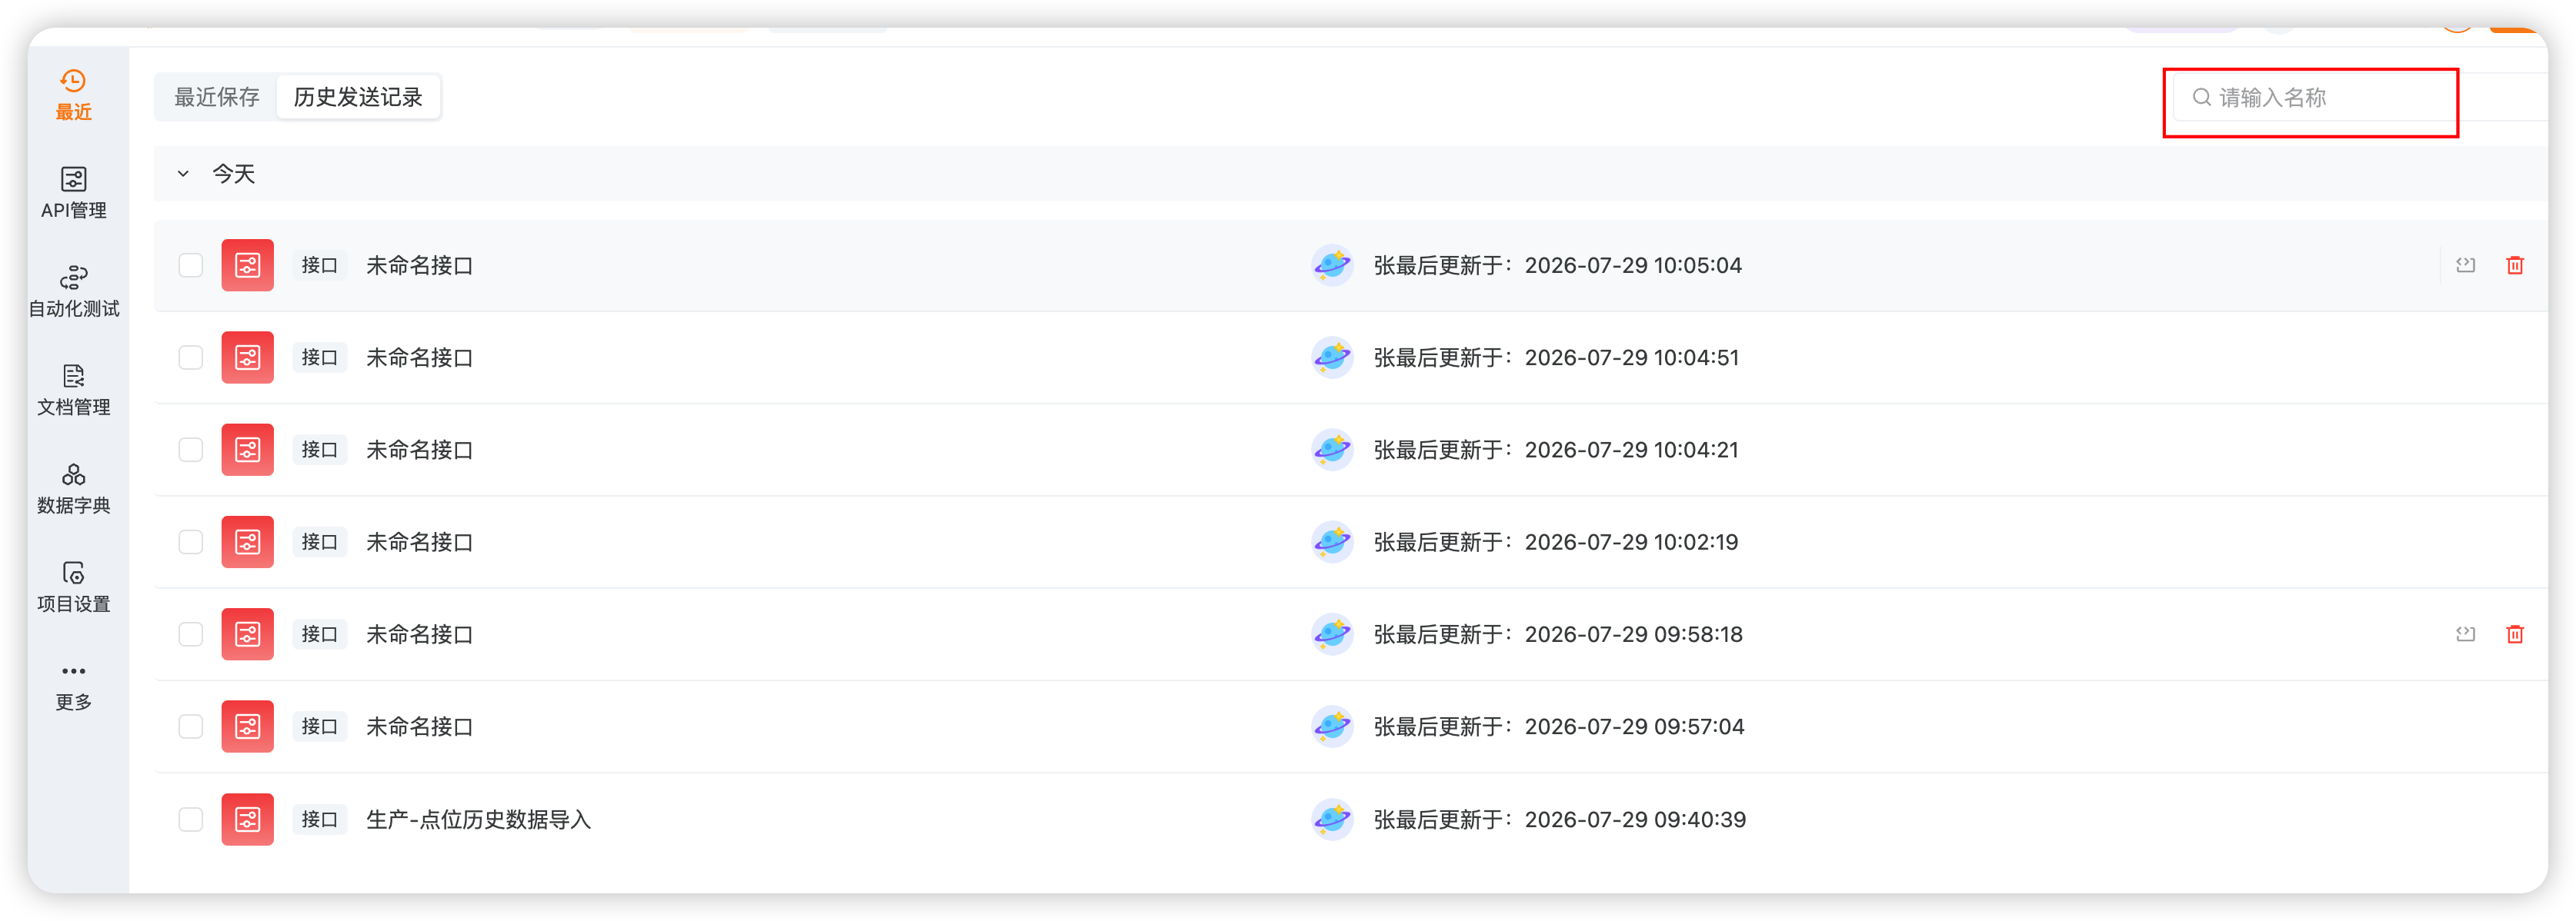Click the planet avatar on the 10:02:19 row
This screenshot has height=921, width=2576.
coord(1332,541)
